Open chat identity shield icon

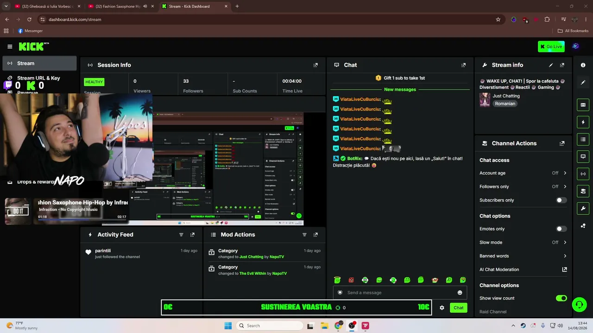340,293
